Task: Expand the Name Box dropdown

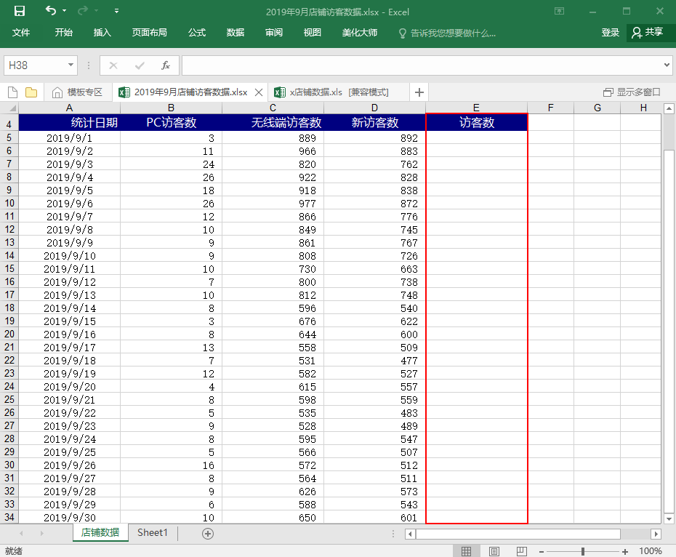Action: 71,65
